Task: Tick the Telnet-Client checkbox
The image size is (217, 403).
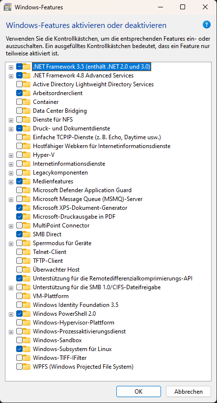Action: click(x=19, y=252)
